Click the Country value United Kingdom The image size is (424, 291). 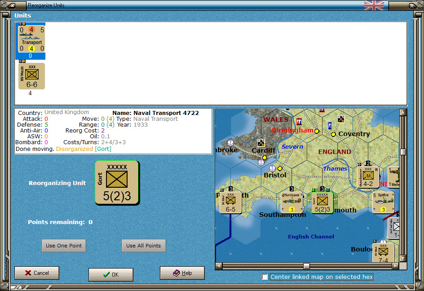66,112
